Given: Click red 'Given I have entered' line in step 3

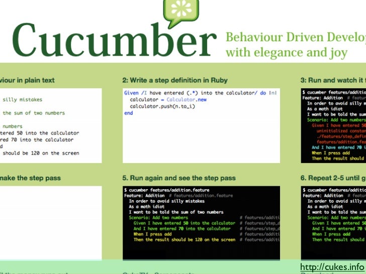Looking at the screenshot, I should [x=339, y=125].
